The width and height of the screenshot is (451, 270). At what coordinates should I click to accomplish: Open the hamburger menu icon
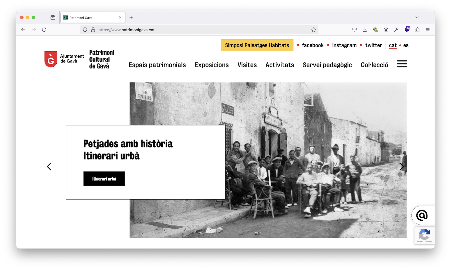click(x=402, y=64)
